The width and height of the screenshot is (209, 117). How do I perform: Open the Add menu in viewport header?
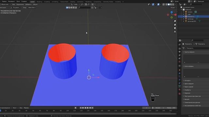[x=28, y=4]
